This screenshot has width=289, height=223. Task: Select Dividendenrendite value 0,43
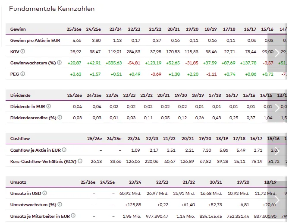pyautogui.click(x=217, y=118)
